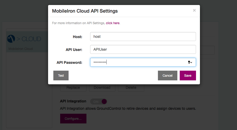Click the Download button behind dialog

coord(102,88)
